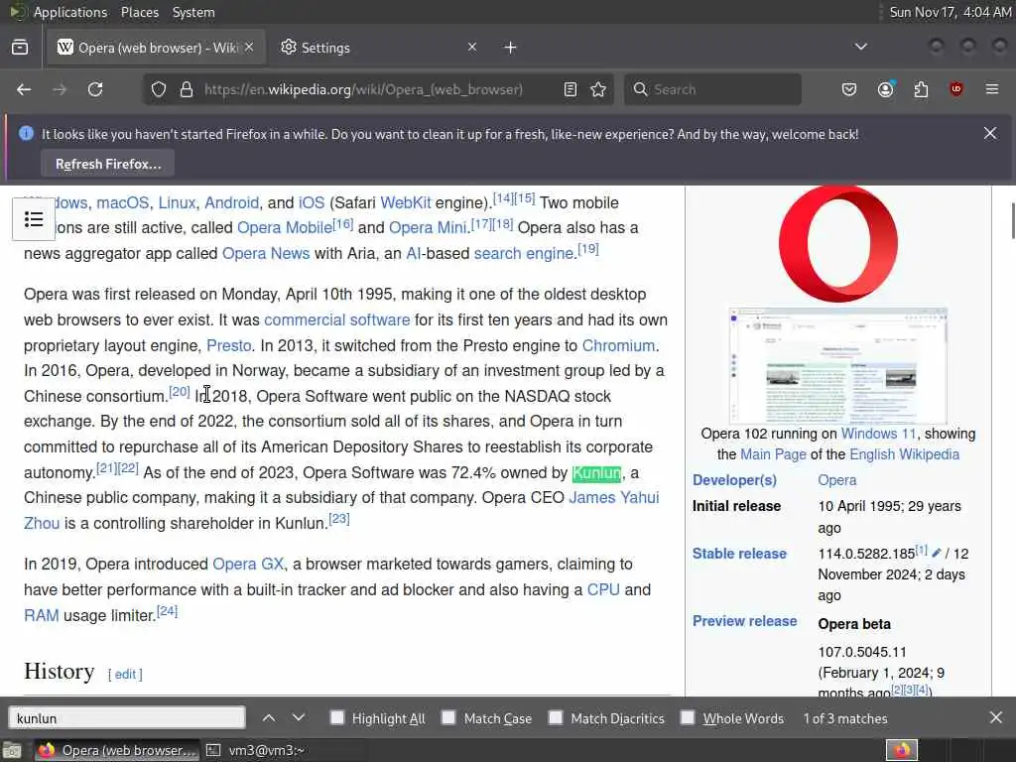
Task: Open the hamburger application menu
Action: click(992, 89)
